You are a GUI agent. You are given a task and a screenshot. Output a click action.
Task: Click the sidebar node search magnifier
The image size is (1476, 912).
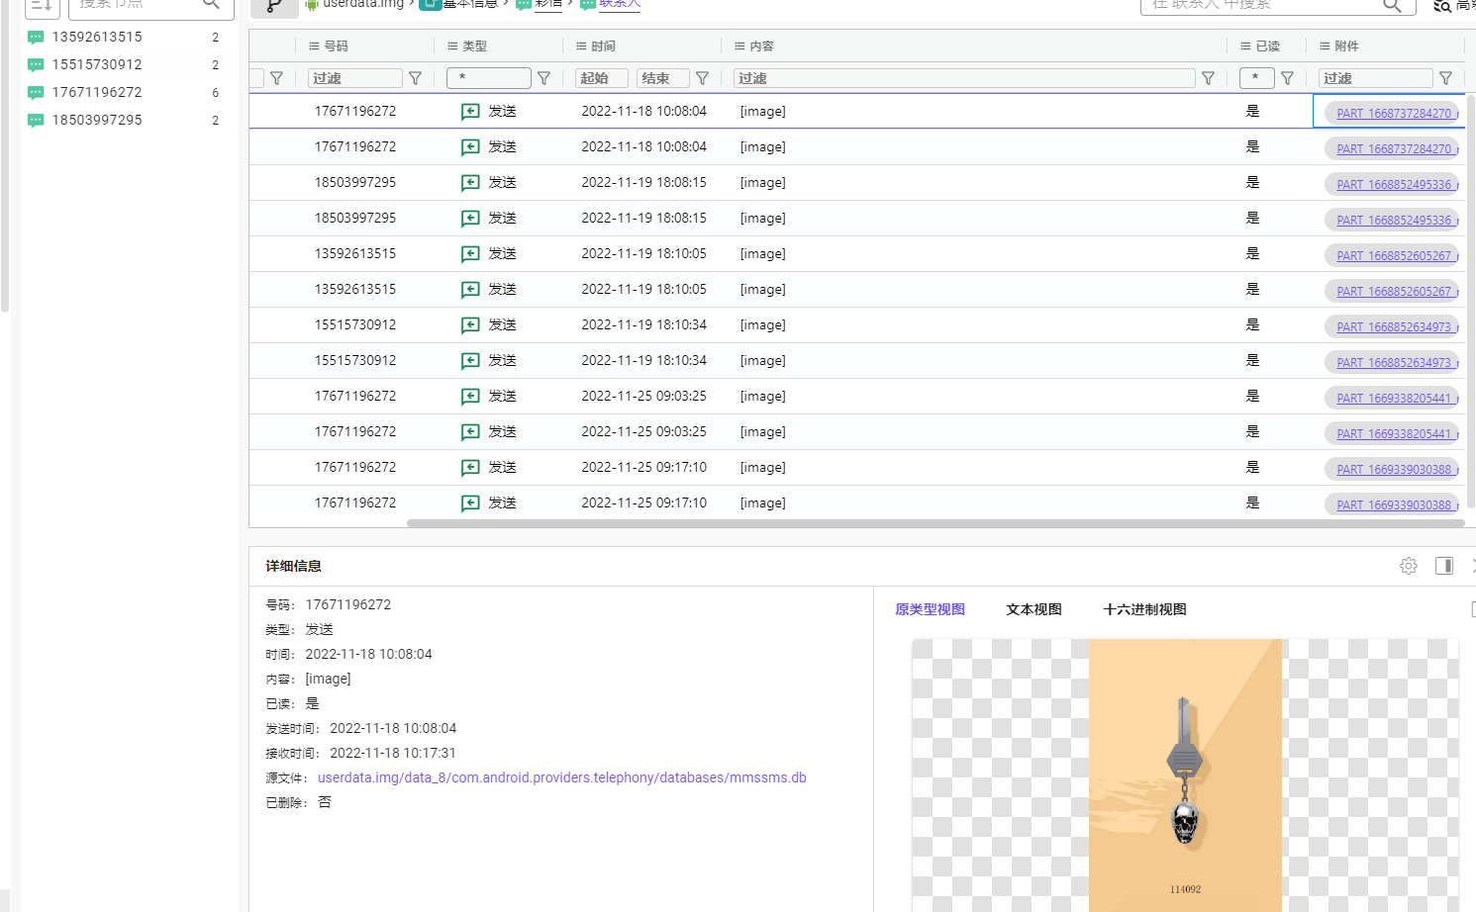211,5
